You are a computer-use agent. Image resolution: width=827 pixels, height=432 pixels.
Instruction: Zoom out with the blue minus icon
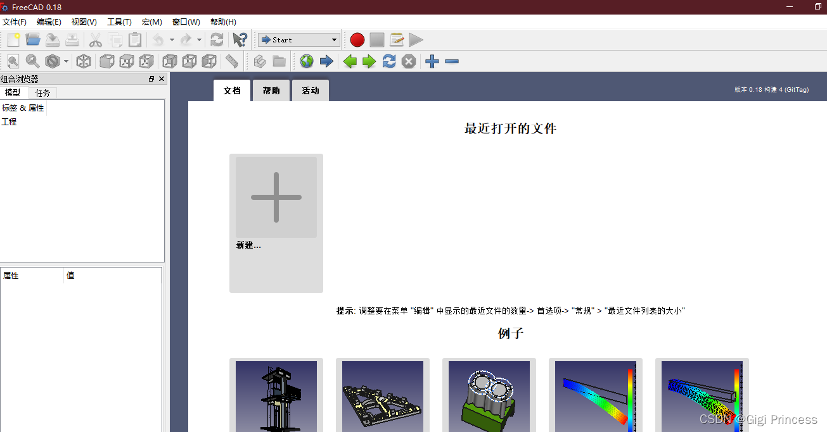(452, 61)
